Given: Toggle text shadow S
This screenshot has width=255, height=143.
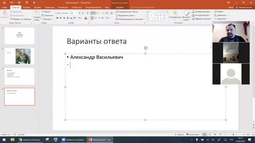Looking at the screenshot, I should (67, 18).
